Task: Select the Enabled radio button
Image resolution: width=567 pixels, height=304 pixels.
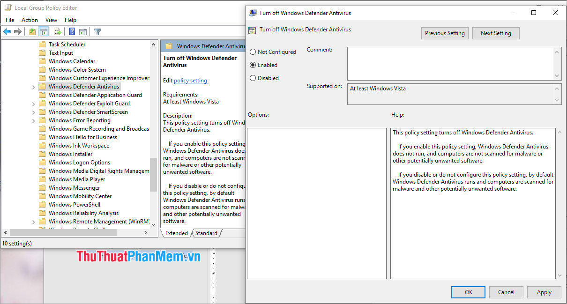Action: click(253, 65)
